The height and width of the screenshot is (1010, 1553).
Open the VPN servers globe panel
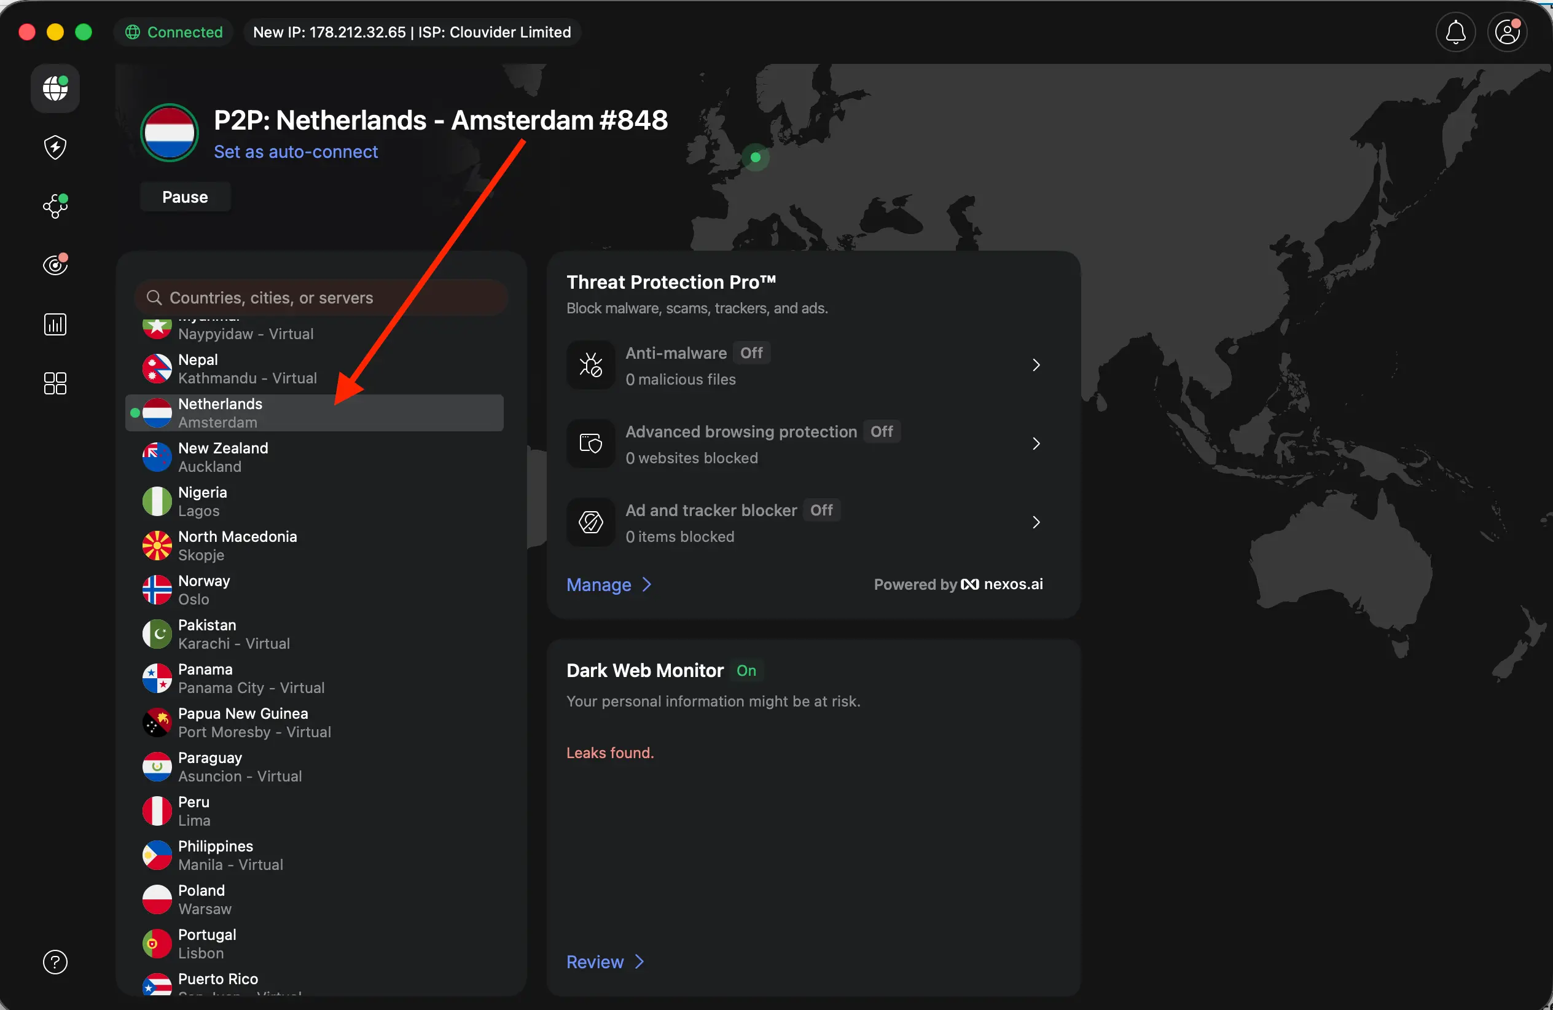tap(54, 88)
